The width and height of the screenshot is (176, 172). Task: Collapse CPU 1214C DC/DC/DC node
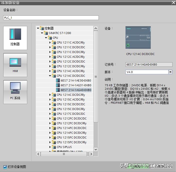50,76
